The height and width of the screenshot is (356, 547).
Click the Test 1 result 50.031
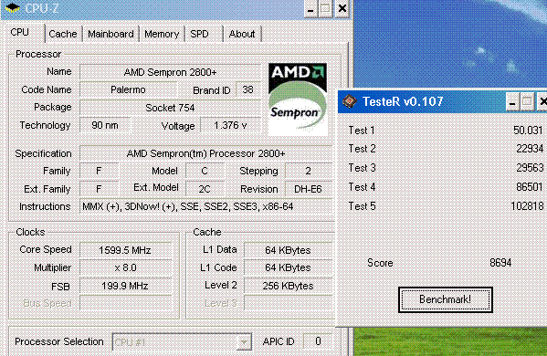pos(528,131)
